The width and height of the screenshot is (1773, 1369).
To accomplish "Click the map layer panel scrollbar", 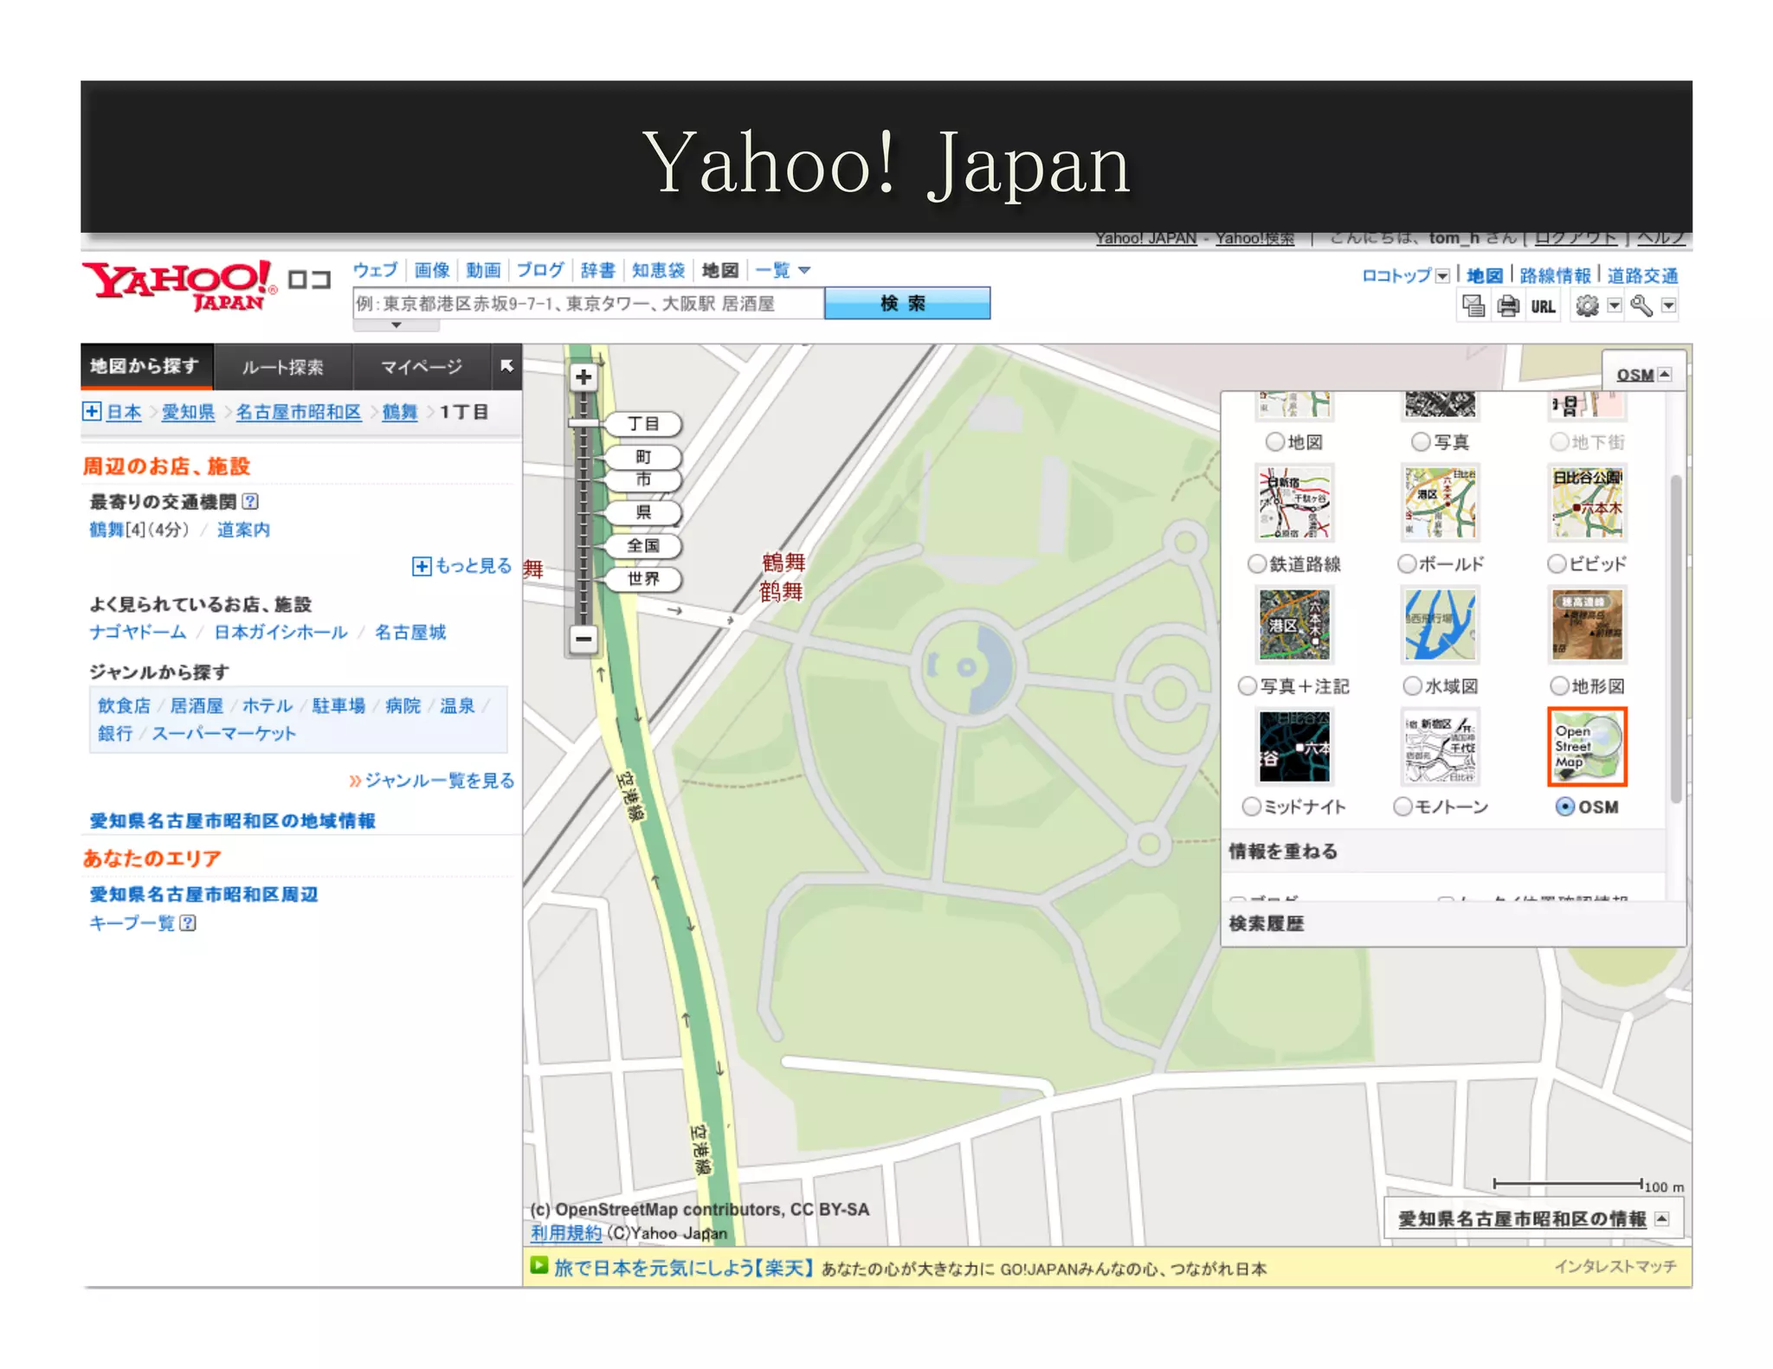I will coord(1676,638).
